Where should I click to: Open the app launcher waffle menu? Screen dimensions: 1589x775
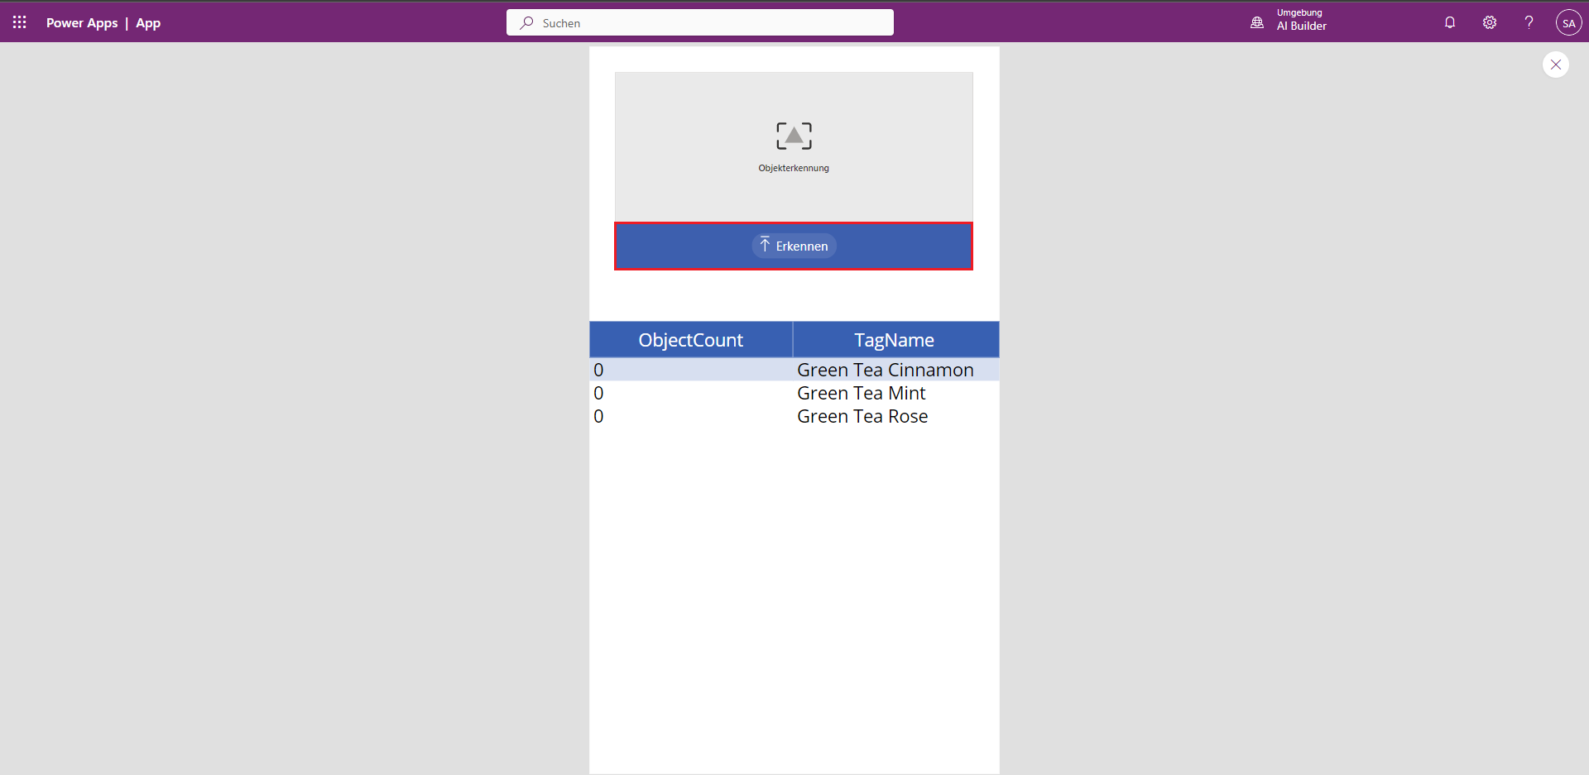20,22
